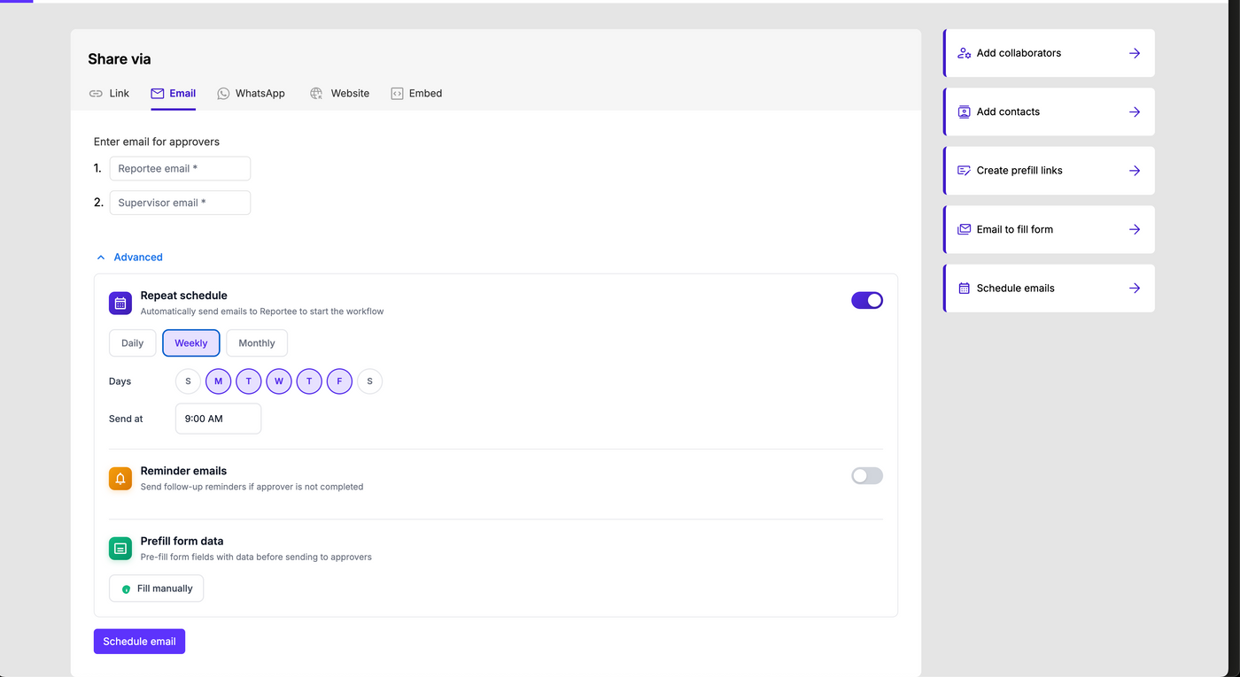The width and height of the screenshot is (1240, 677).
Task: Switch to the Link tab
Action: [x=109, y=93]
